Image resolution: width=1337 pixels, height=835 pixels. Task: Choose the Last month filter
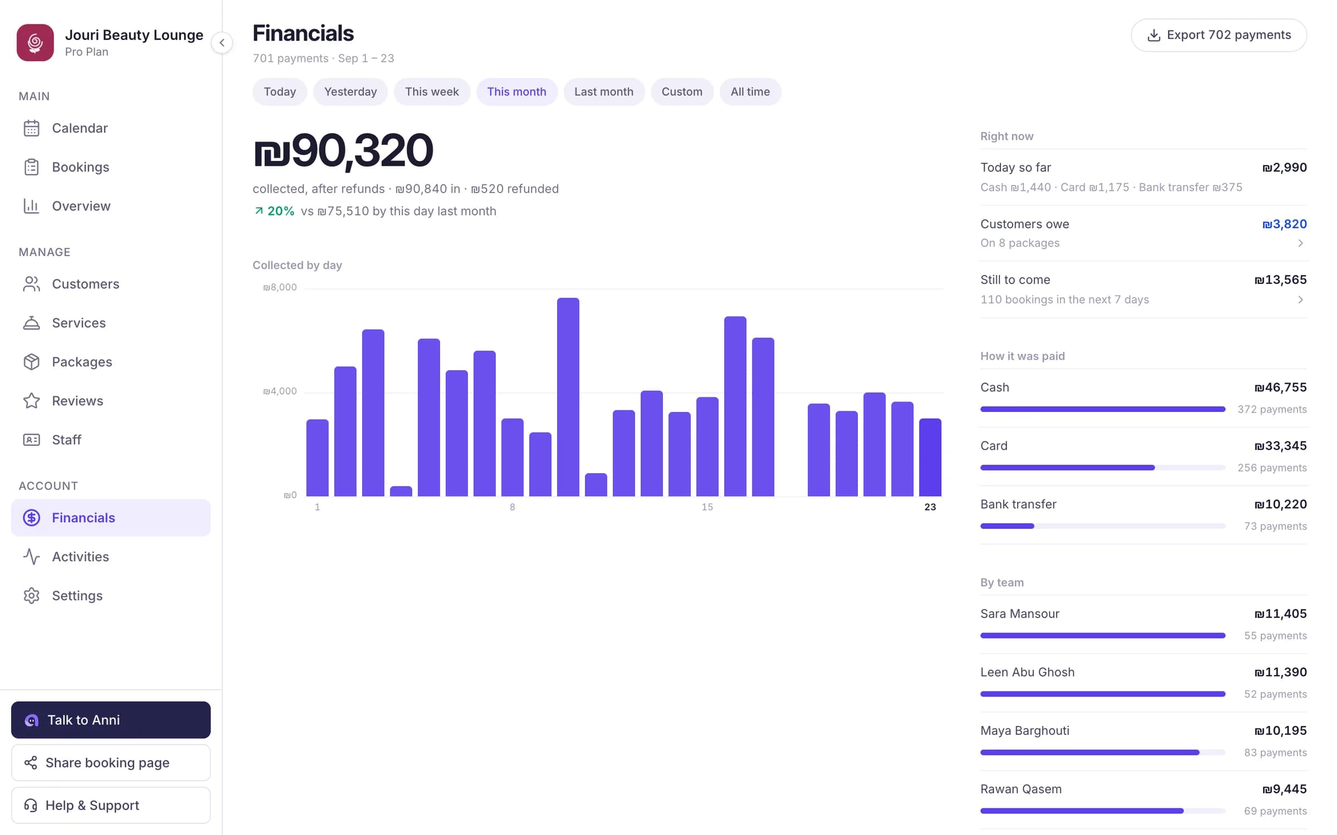pos(604,92)
